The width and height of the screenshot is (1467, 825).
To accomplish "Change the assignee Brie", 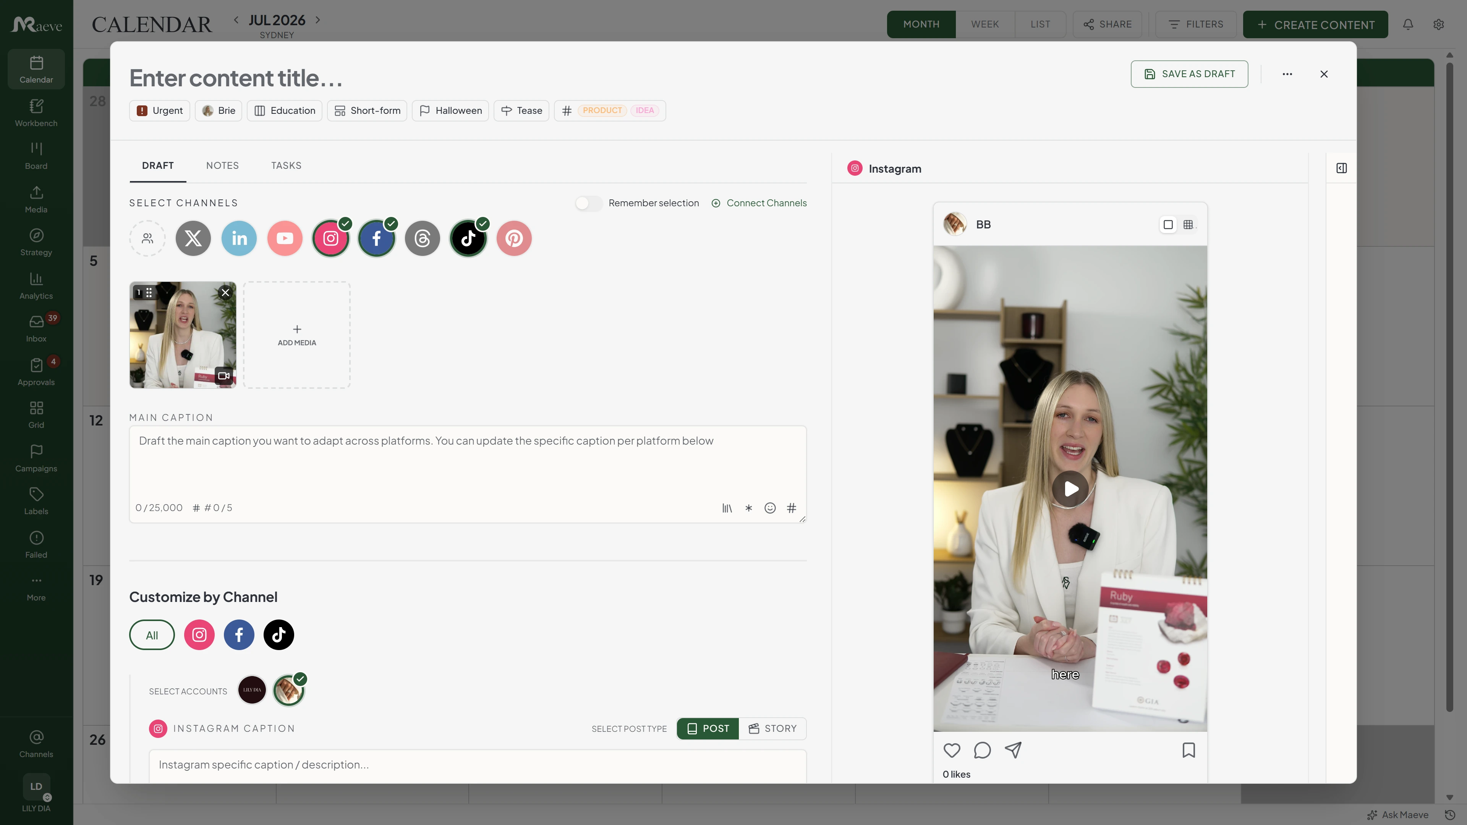I will click(219, 110).
